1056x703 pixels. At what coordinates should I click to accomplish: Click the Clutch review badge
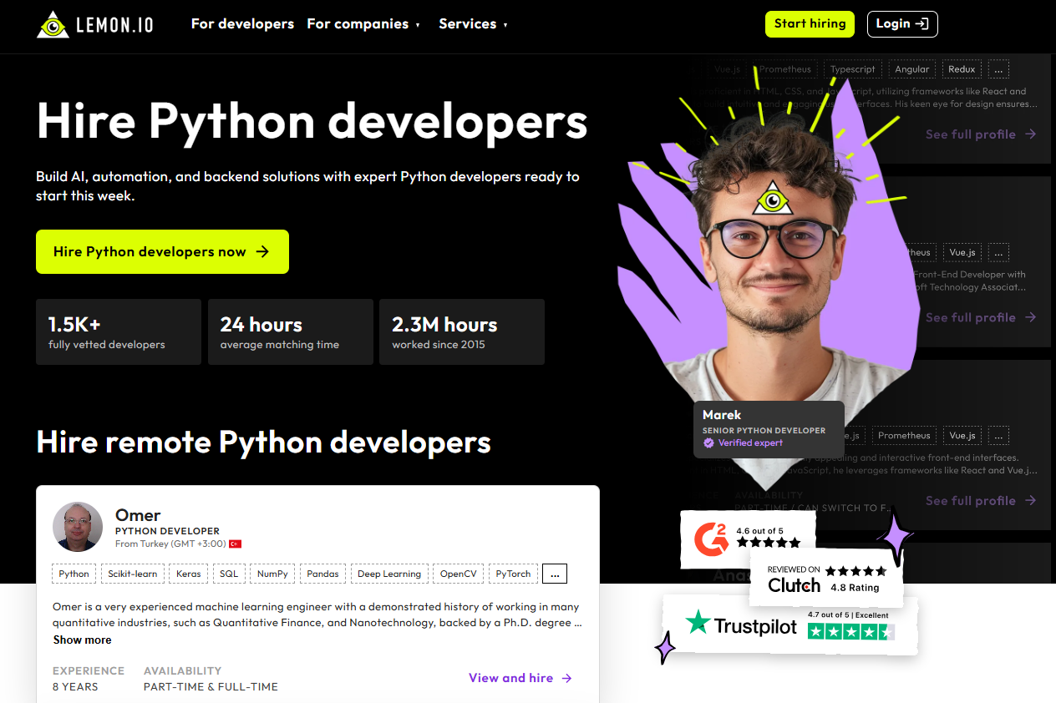pyautogui.click(x=825, y=579)
